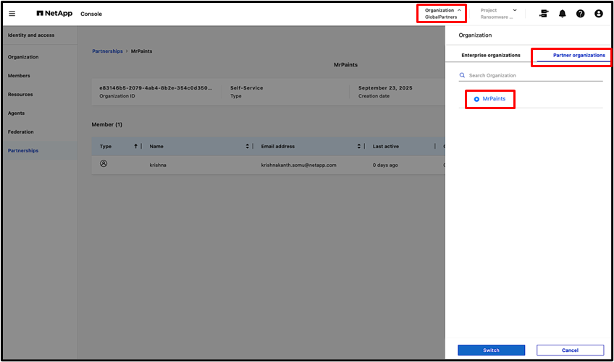Click the Cancel button
Screen dimensions: 614x362
[x=570, y=350]
